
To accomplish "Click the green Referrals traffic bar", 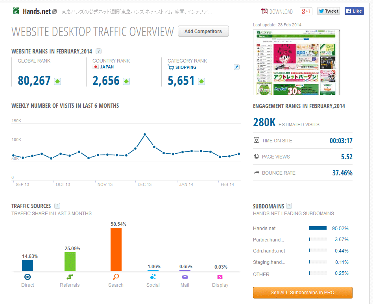I will (x=70, y=262).
